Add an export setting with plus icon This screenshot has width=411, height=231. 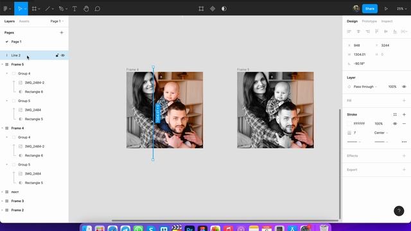[404, 169]
